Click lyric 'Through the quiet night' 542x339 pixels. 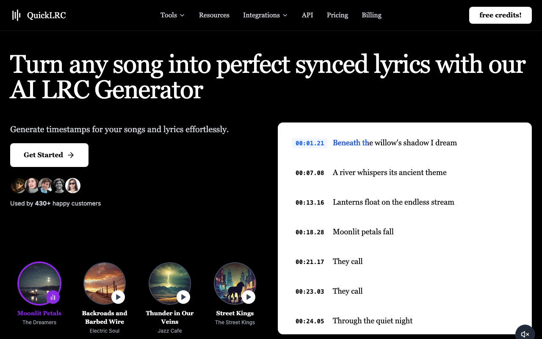pos(373,321)
